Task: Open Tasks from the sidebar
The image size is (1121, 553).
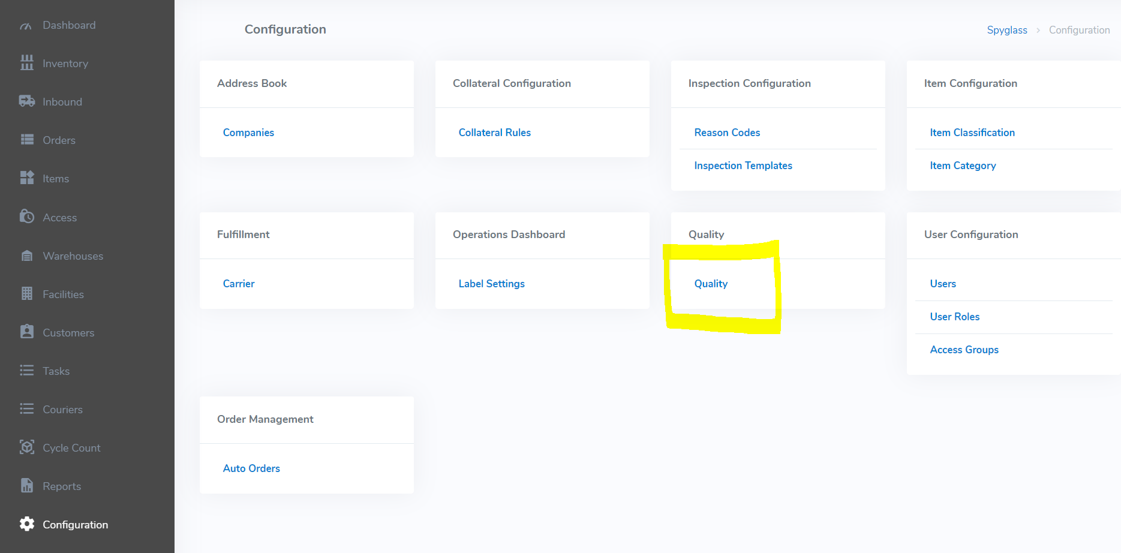Action: (x=56, y=371)
